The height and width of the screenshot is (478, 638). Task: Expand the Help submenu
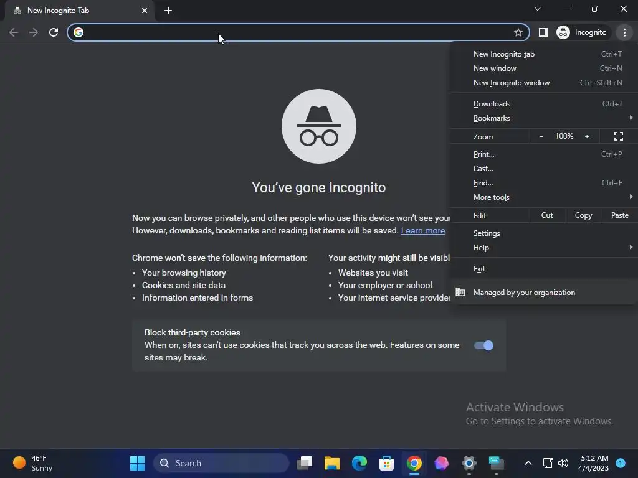[543, 248]
